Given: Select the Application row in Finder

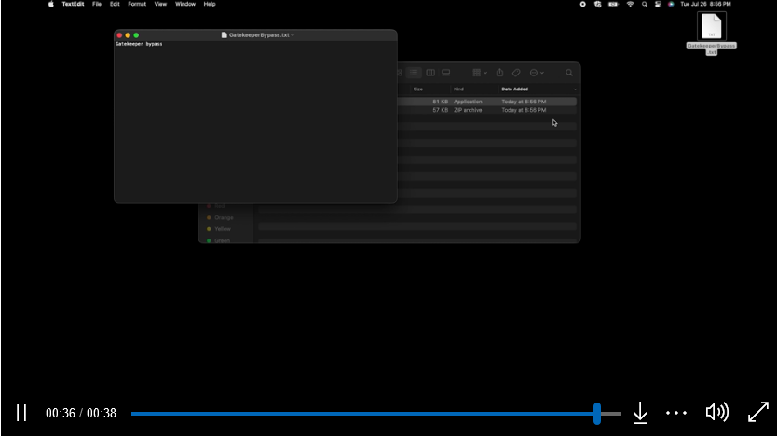Looking at the screenshot, I should tap(486, 102).
